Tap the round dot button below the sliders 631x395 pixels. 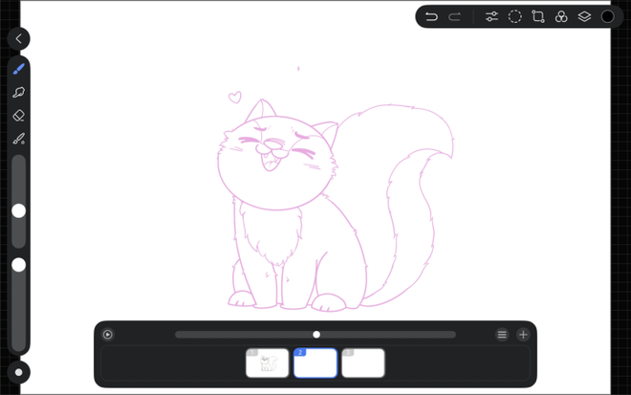coord(18,372)
